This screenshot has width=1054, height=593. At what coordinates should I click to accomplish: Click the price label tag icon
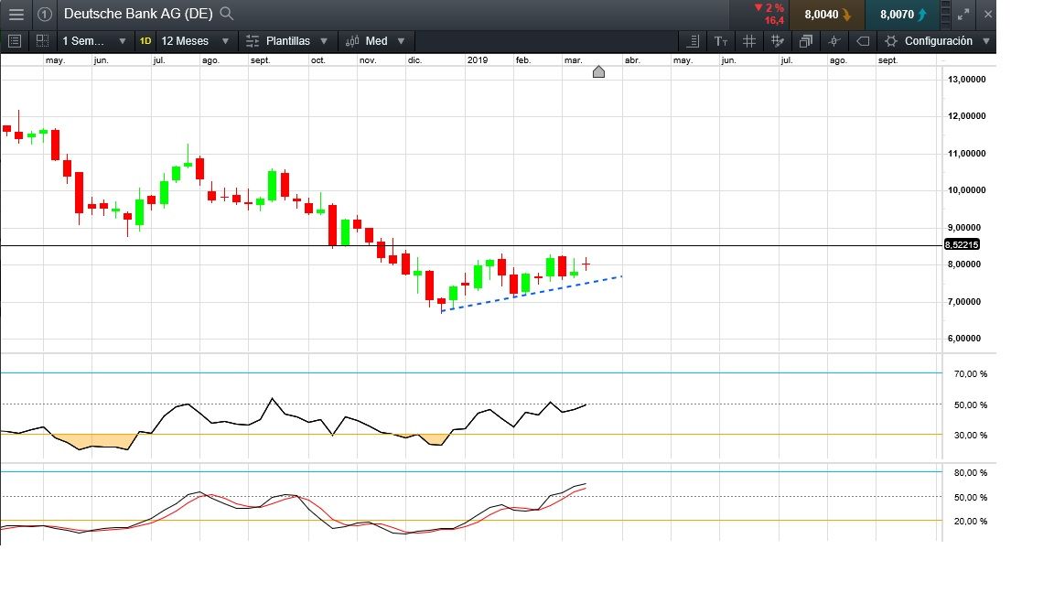(863, 41)
